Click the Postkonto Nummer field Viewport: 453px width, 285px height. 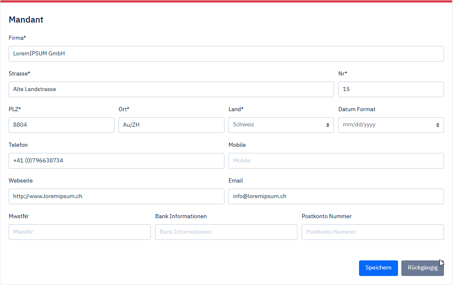(372, 232)
